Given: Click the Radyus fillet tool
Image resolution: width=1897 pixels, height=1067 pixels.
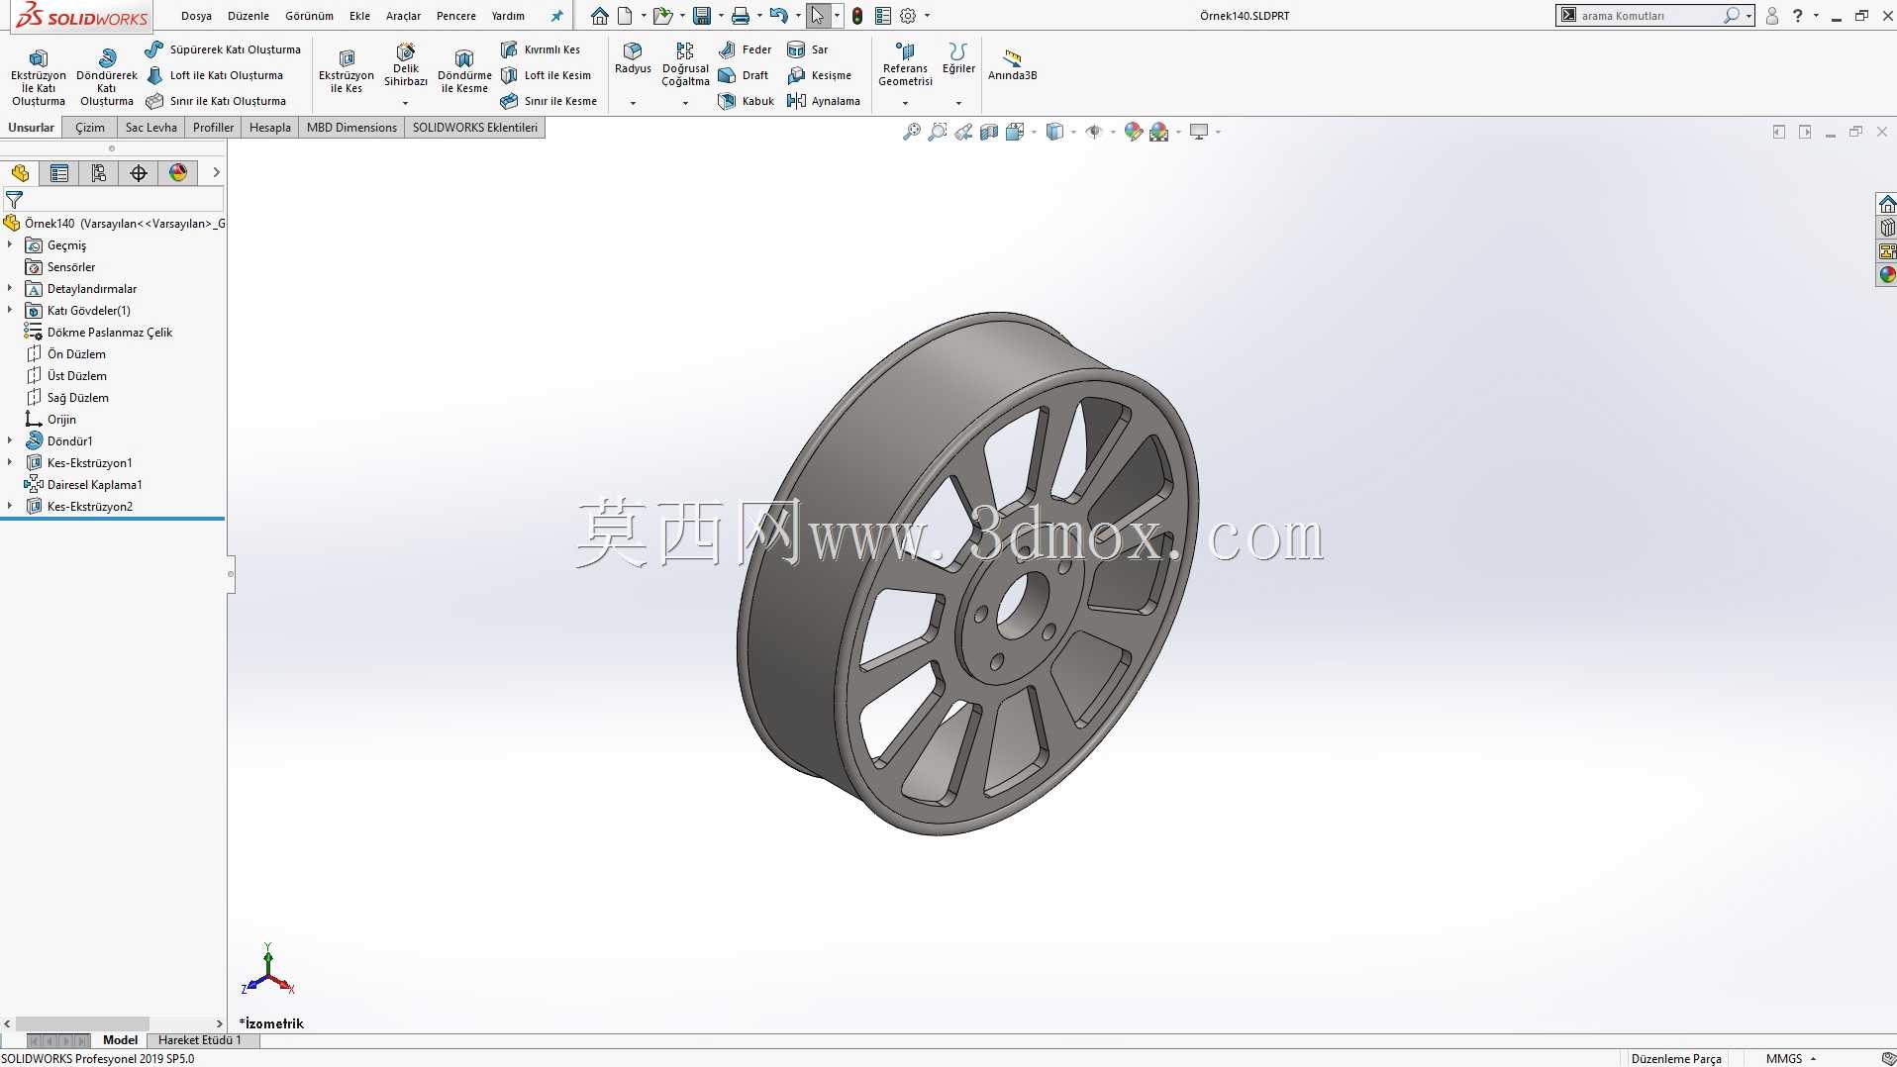Looking at the screenshot, I should coord(633,58).
